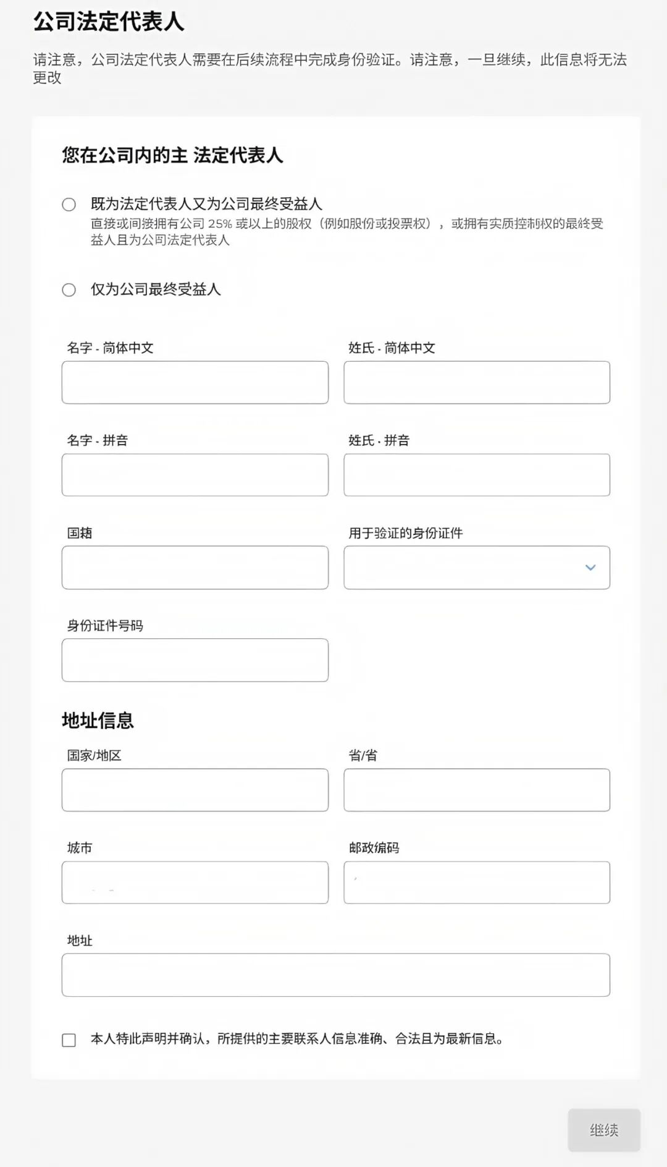Open the 用于验证的身份证件 dropdown
667x1167 pixels.
476,567
